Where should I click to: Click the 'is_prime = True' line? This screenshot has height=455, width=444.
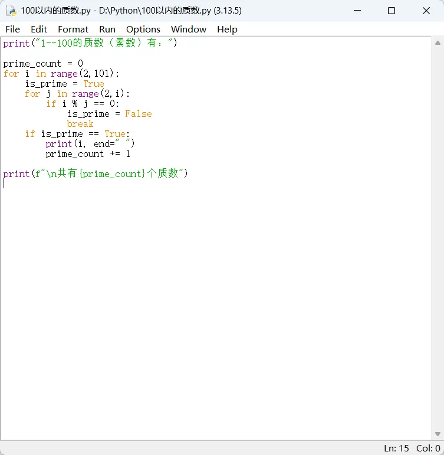(64, 84)
